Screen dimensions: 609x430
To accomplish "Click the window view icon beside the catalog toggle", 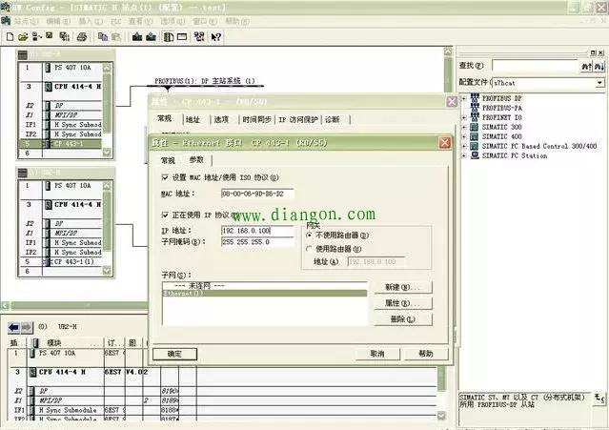I will click(182, 37).
